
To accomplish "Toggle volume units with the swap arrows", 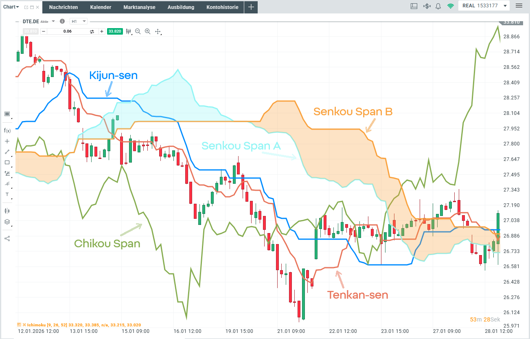I will pyautogui.click(x=93, y=31).
